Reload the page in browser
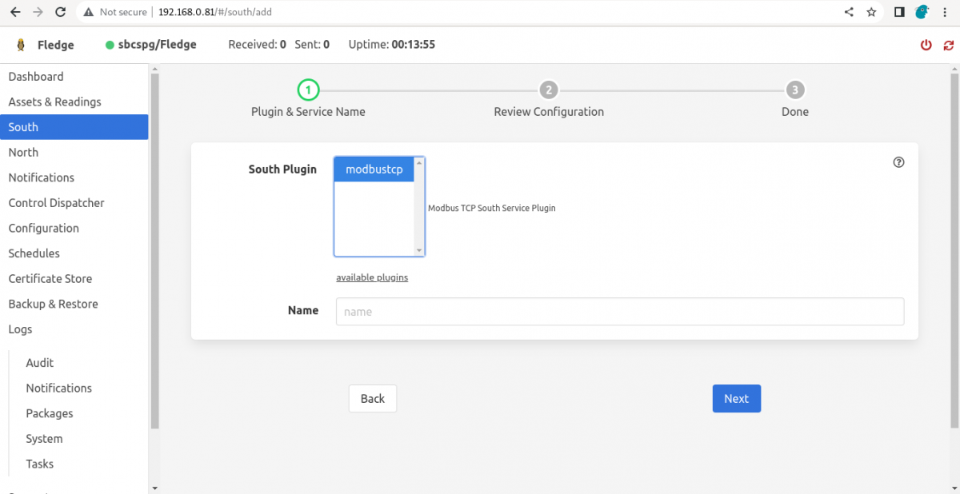 pos(60,12)
